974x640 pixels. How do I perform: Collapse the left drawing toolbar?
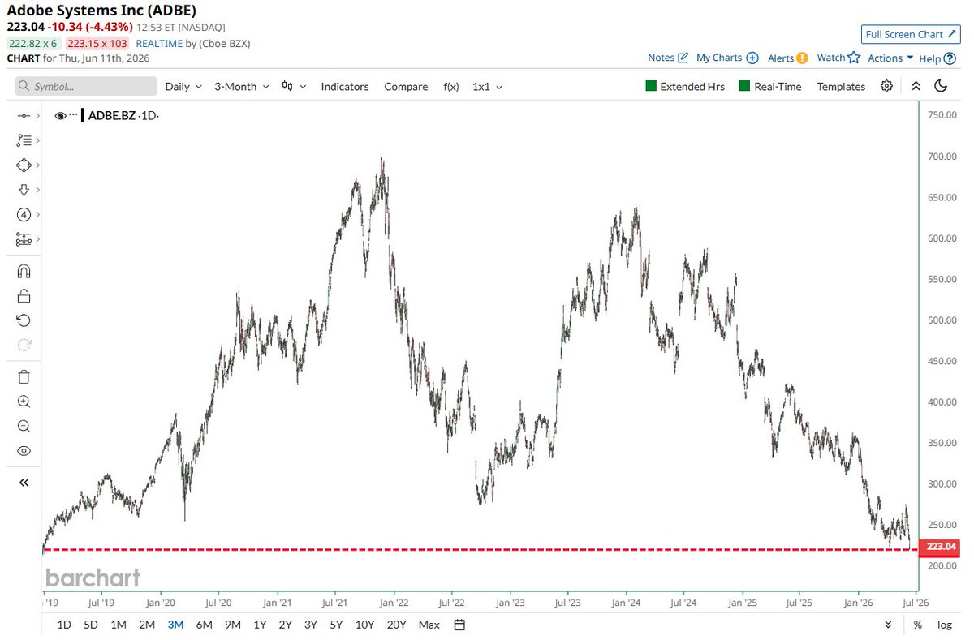point(24,483)
